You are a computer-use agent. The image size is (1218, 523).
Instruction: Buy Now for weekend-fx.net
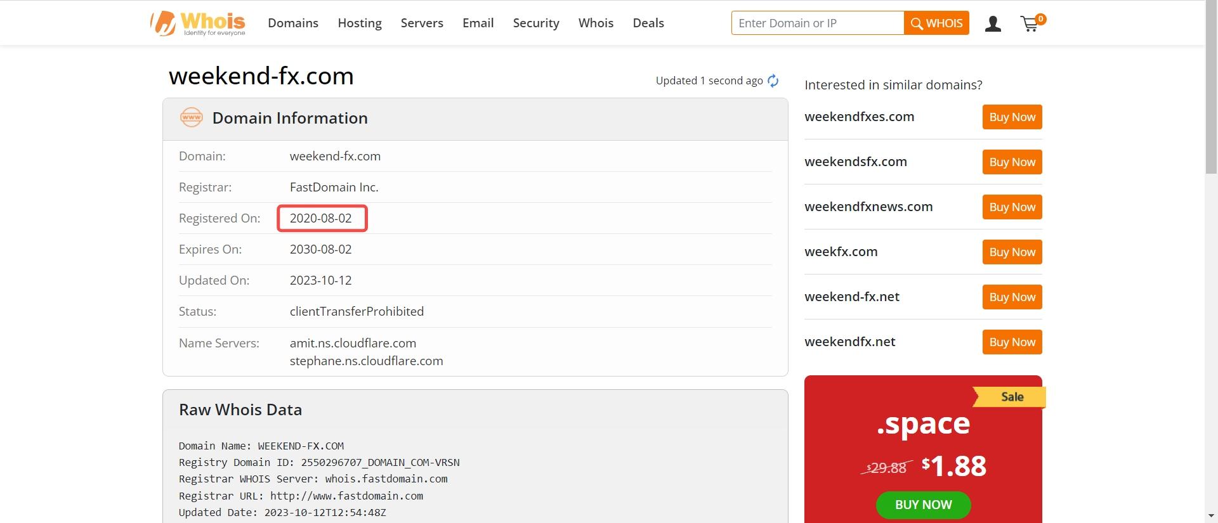(1012, 297)
